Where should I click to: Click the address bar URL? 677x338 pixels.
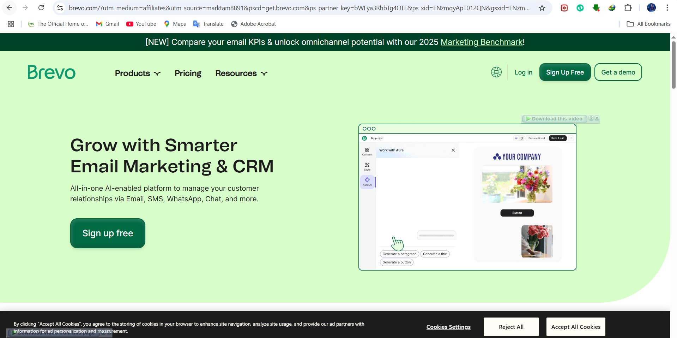pyautogui.click(x=299, y=8)
